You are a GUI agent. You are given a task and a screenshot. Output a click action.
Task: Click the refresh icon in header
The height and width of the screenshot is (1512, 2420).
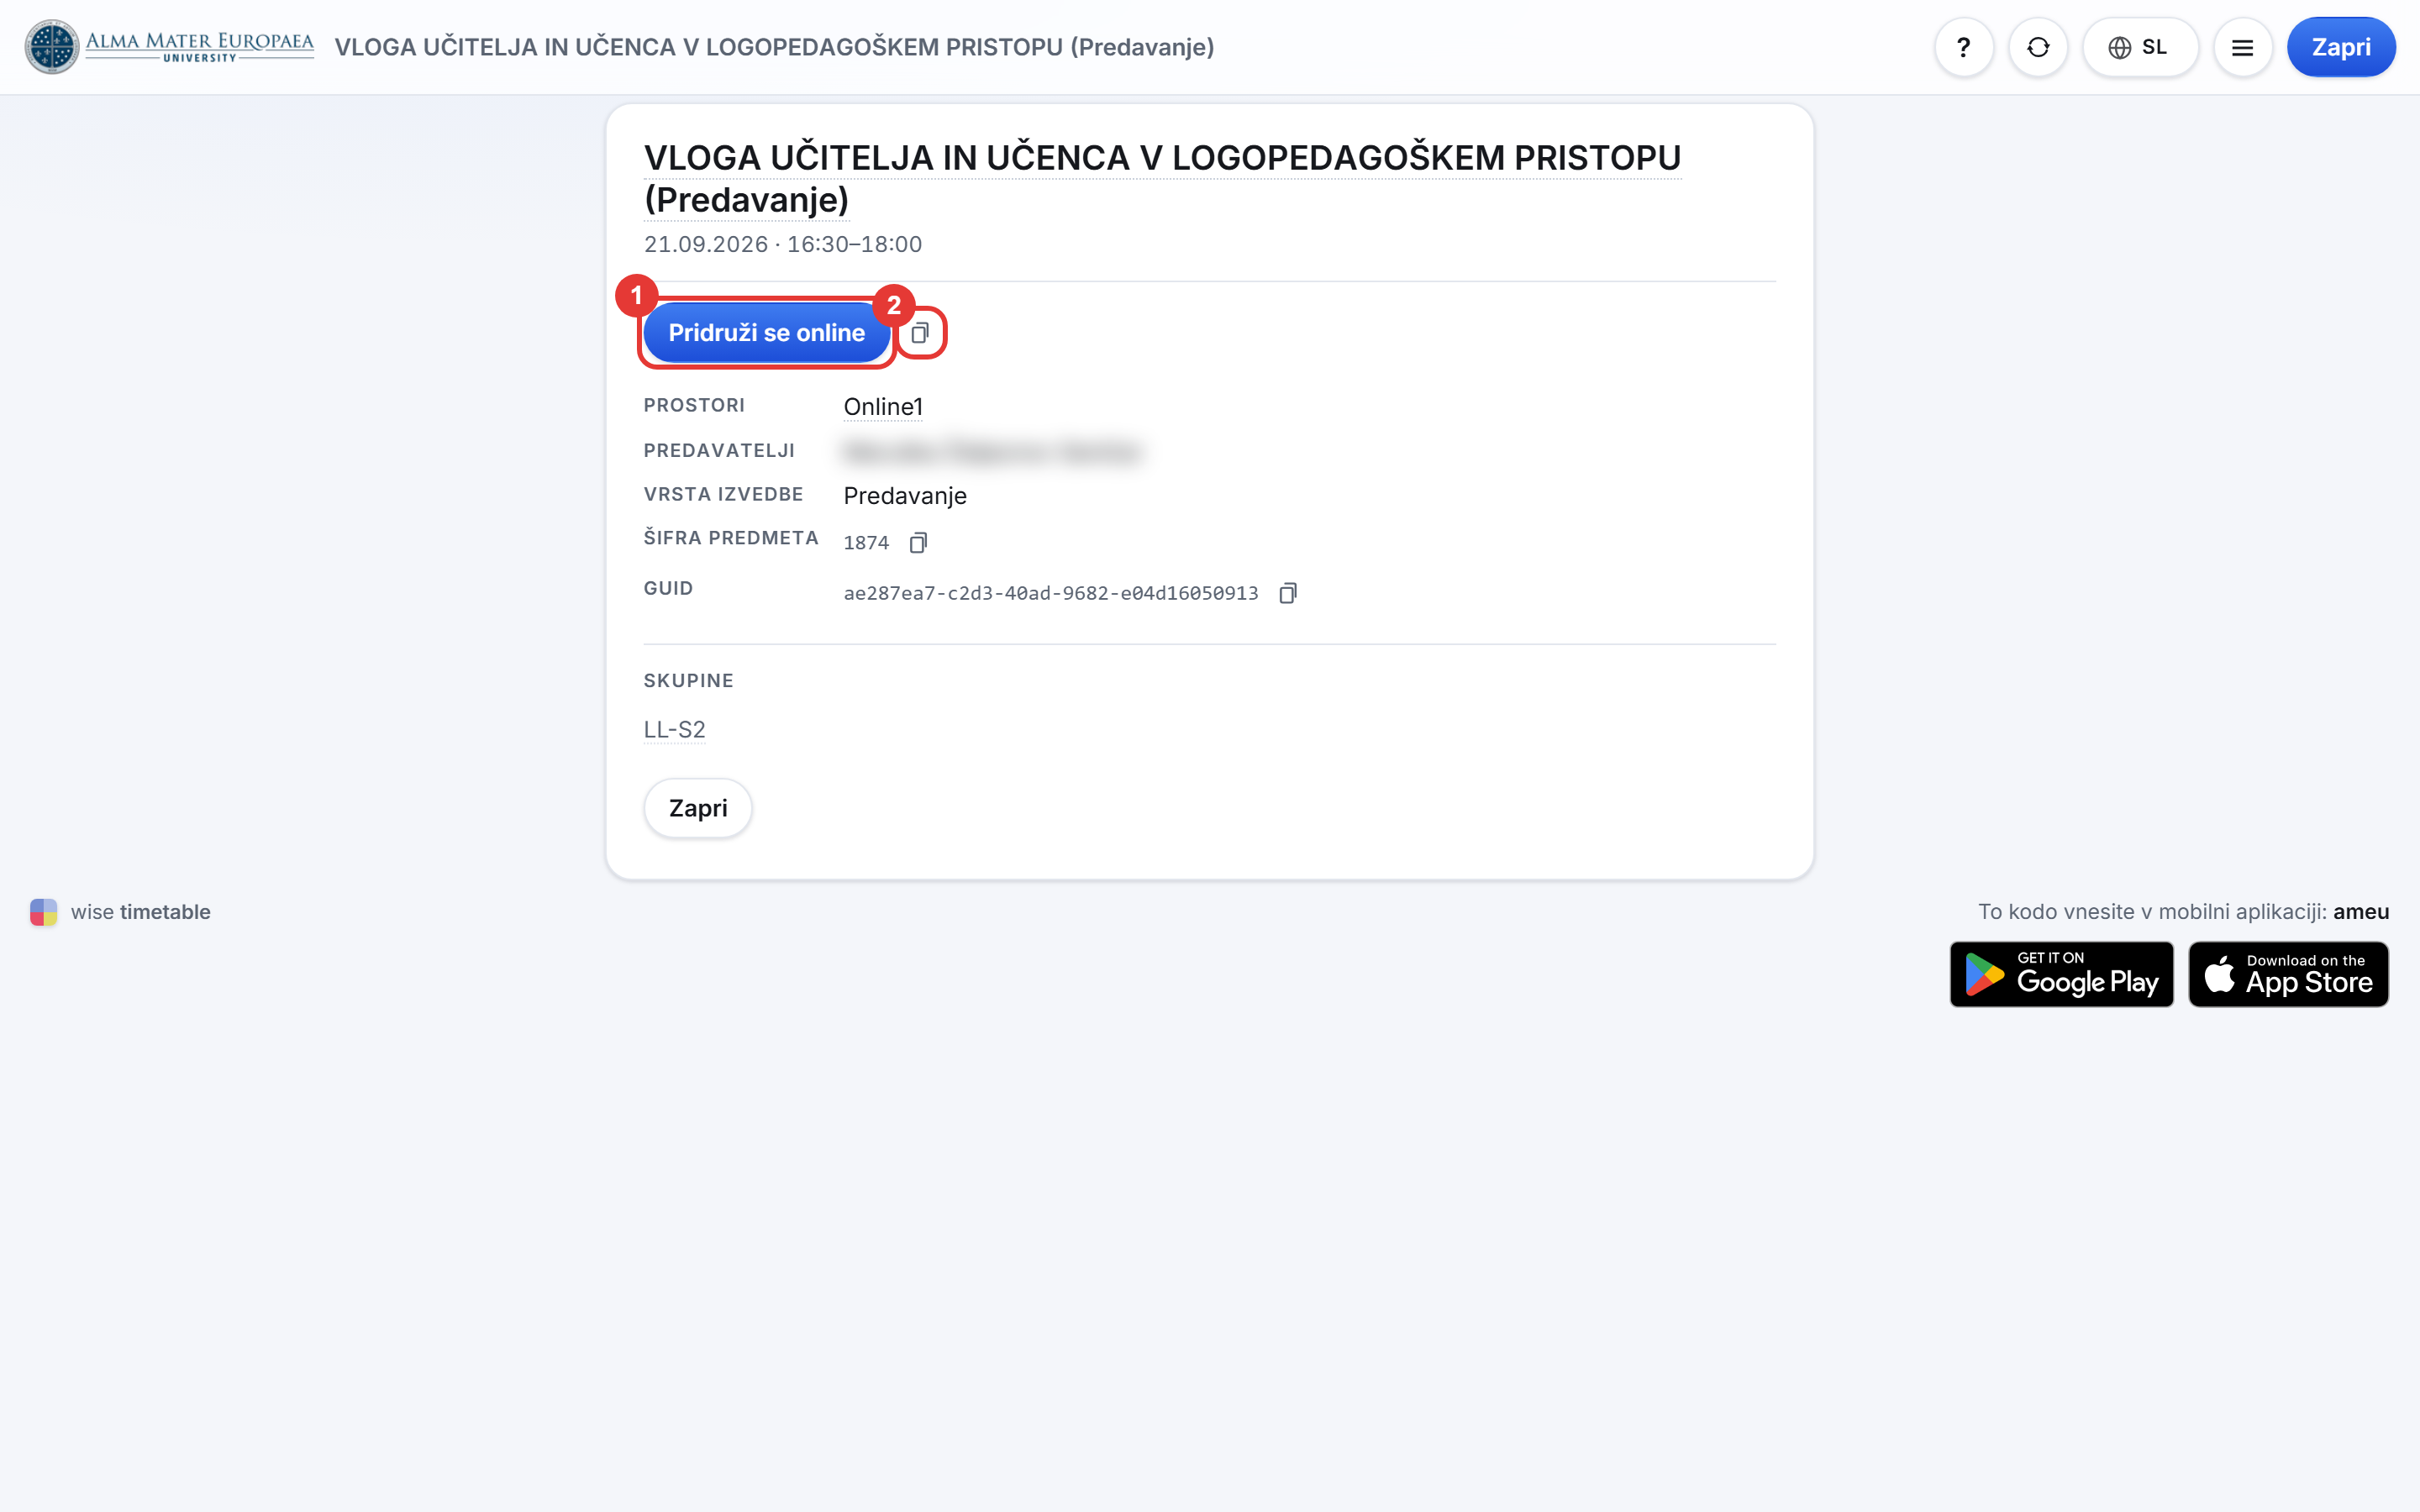(x=2038, y=47)
